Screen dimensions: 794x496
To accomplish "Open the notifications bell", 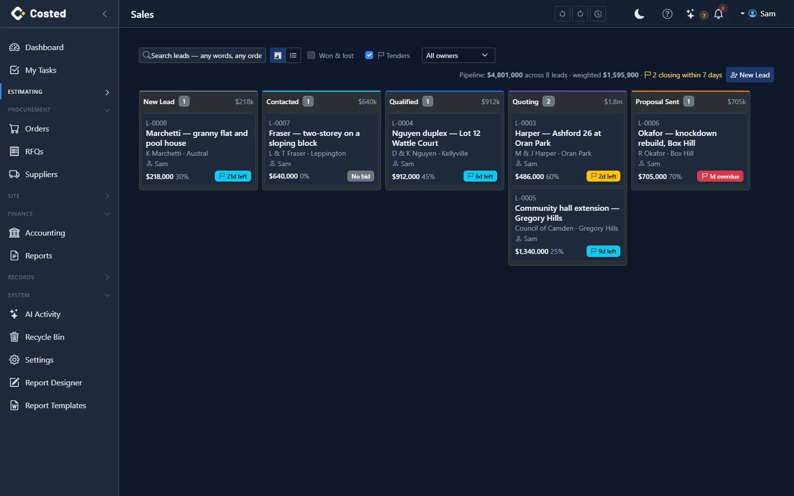I will click(x=719, y=14).
